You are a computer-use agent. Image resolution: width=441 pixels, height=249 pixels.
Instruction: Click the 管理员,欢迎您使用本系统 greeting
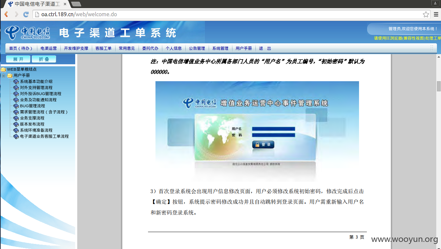click(x=413, y=29)
